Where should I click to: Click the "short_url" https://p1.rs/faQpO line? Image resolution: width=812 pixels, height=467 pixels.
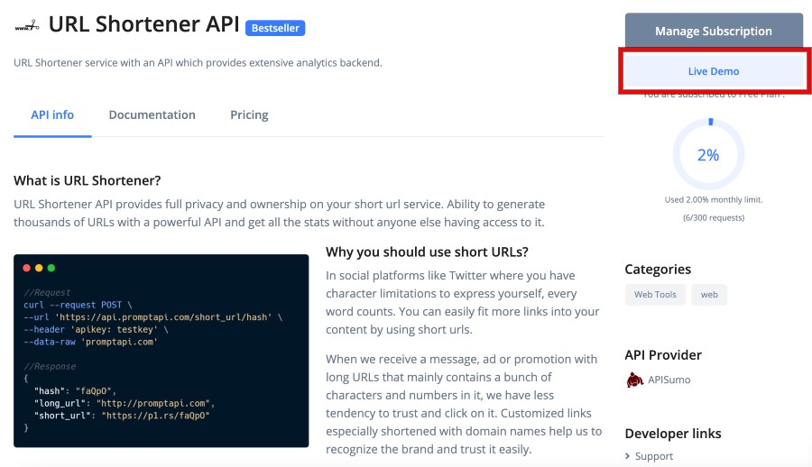122,416
